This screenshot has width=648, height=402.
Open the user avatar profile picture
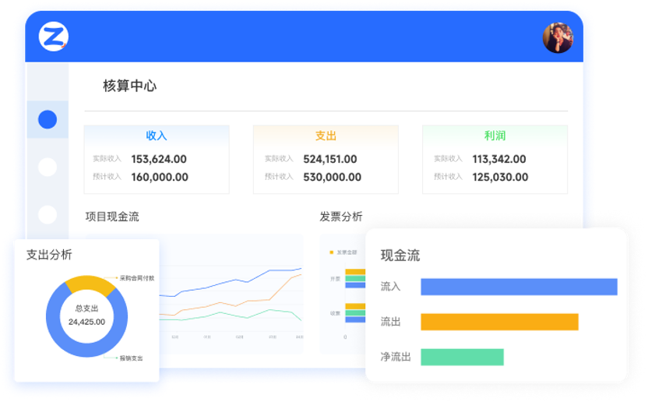pyautogui.click(x=557, y=37)
